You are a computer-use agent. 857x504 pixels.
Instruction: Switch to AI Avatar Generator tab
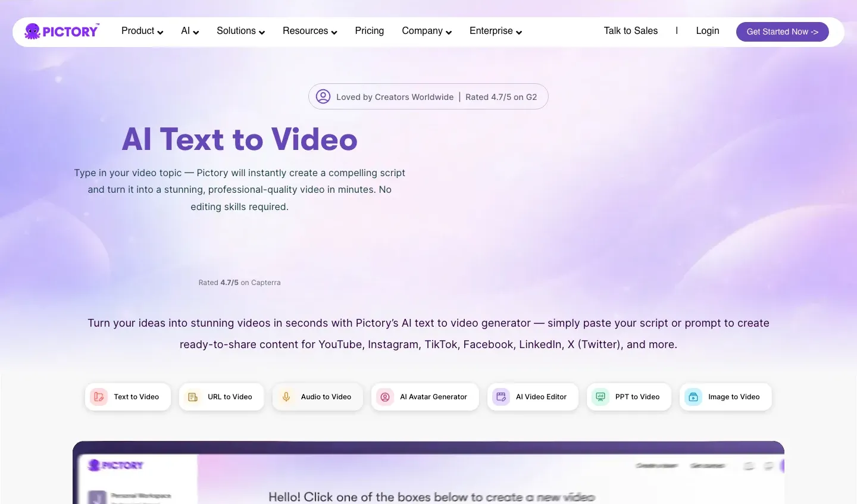click(425, 397)
